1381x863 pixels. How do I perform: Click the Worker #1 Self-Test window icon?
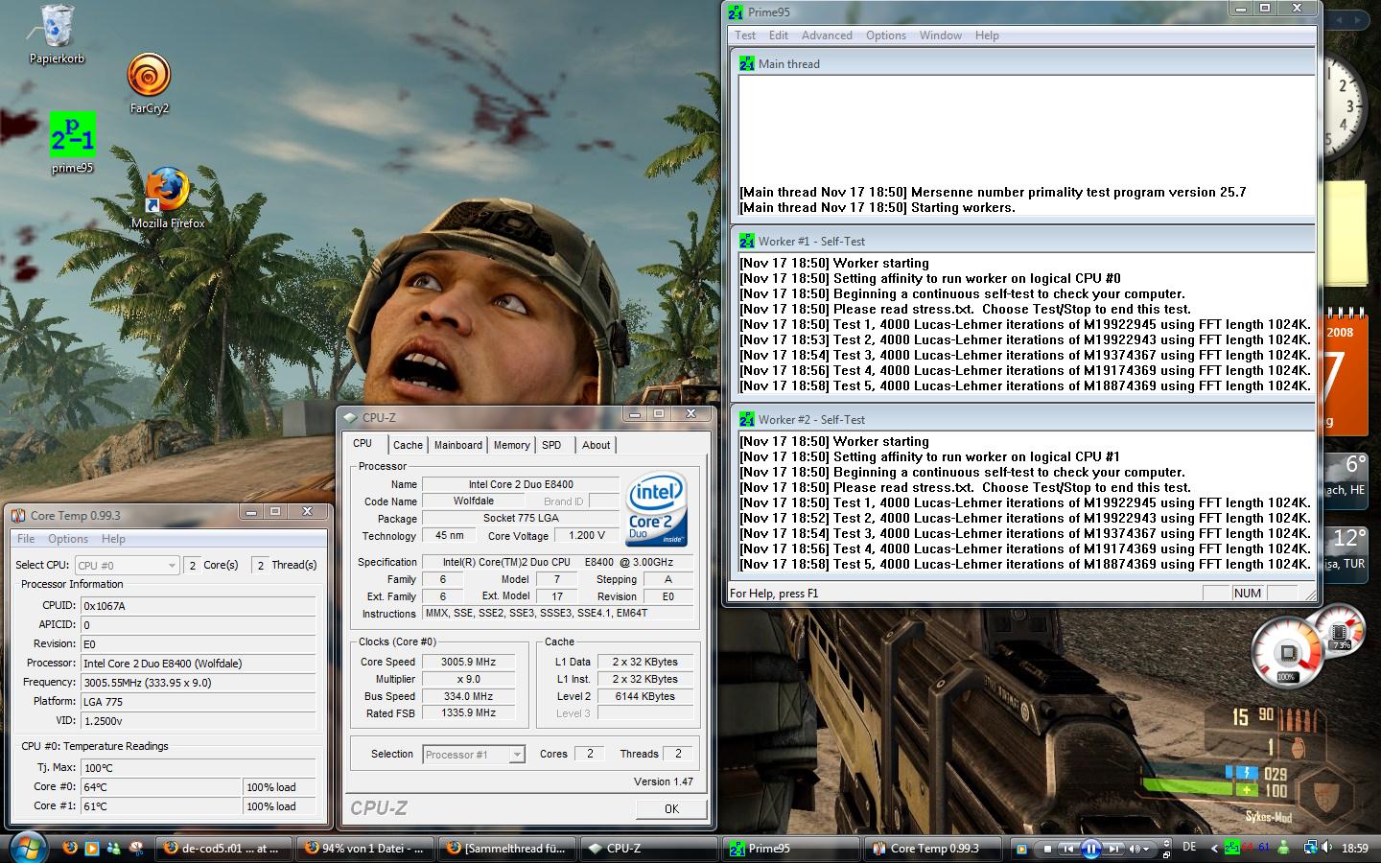(x=746, y=241)
